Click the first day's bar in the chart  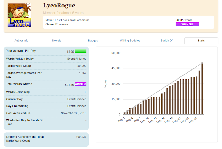coord(125,113)
